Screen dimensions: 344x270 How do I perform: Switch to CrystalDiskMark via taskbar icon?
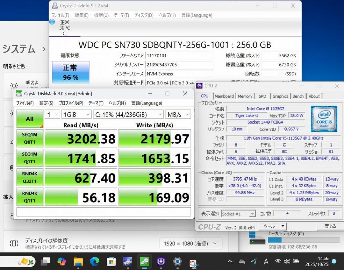click(x=144, y=261)
